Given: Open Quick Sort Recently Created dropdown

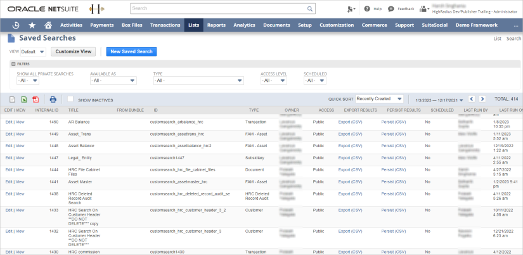Looking at the screenshot, I should tap(379, 99).
